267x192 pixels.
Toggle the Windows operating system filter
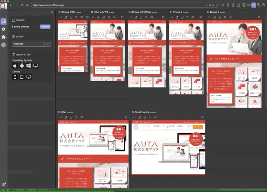29,66
